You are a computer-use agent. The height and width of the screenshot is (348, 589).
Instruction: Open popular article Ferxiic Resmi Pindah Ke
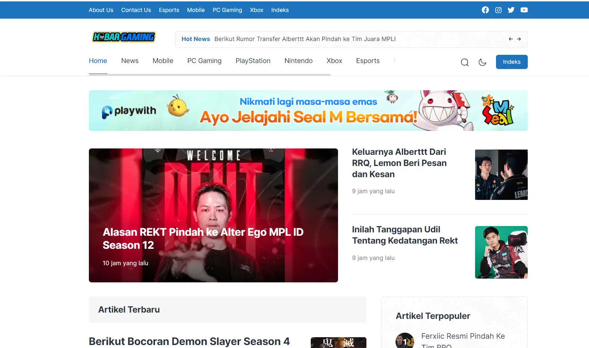coord(463,341)
